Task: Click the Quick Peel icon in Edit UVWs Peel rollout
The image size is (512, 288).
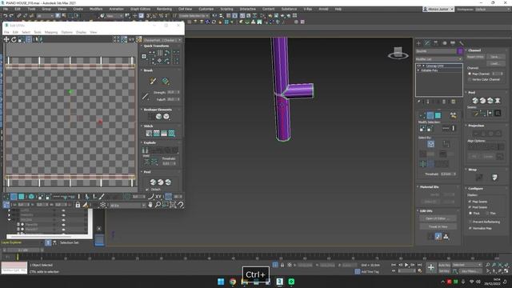Action: (x=153, y=182)
